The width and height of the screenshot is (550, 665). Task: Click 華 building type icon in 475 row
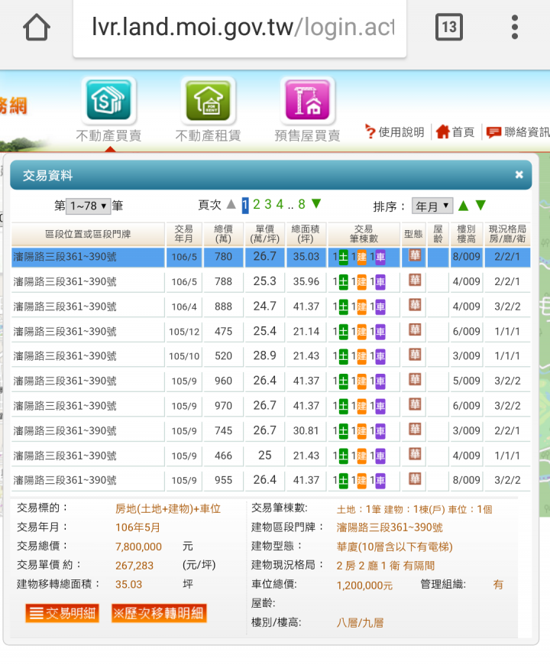coord(415,330)
